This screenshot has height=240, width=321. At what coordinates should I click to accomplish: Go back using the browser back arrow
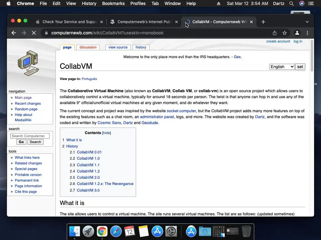tap(14, 33)
